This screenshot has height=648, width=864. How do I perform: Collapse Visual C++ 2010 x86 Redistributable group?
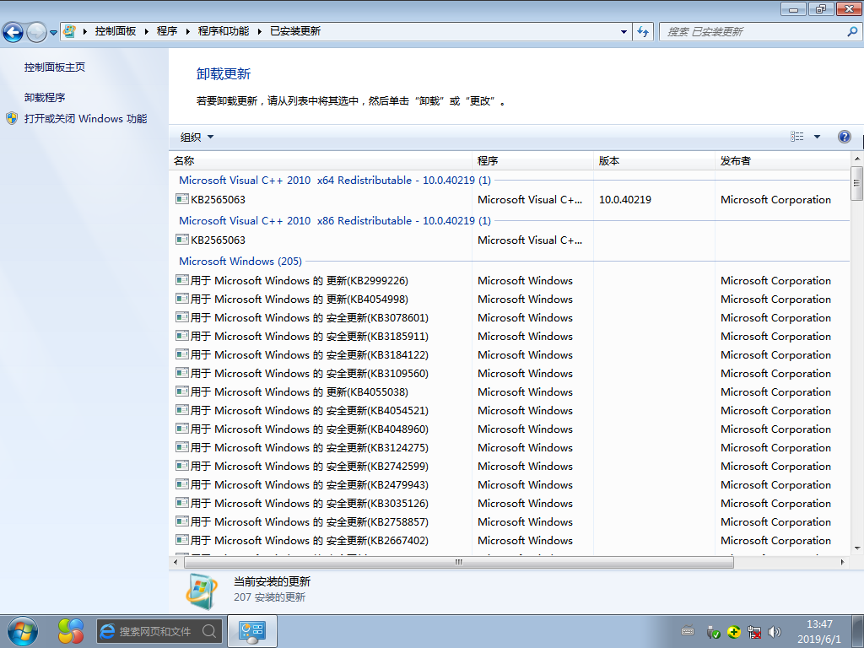click(x=334, y=220)
